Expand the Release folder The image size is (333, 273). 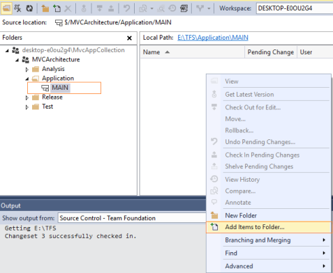click(x=27, y=97)
